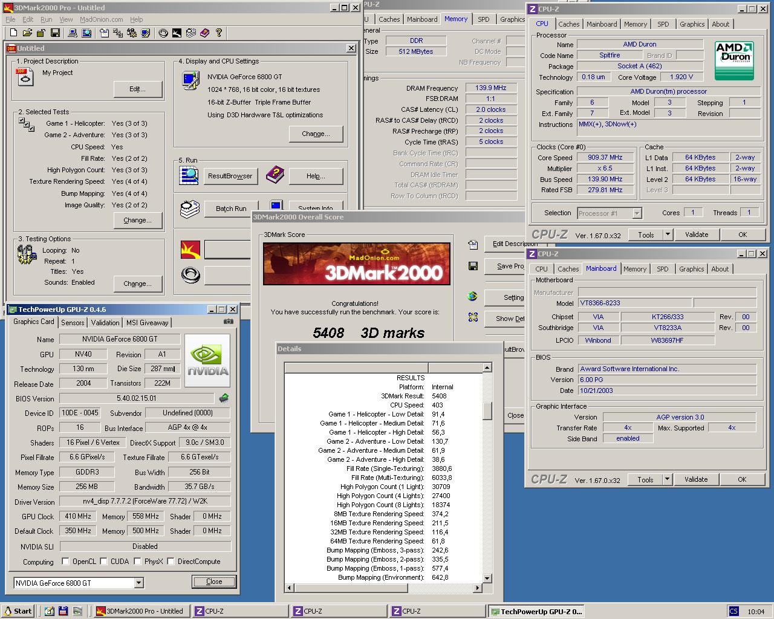Click the magnifier icon beside ResultBrowser button
Viewport: 774px width, 619px height.
pyautogui.click(x=189, y=175)
